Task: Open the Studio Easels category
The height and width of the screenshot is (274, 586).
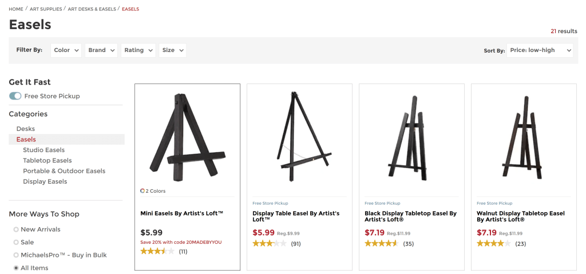Action: 44,150
